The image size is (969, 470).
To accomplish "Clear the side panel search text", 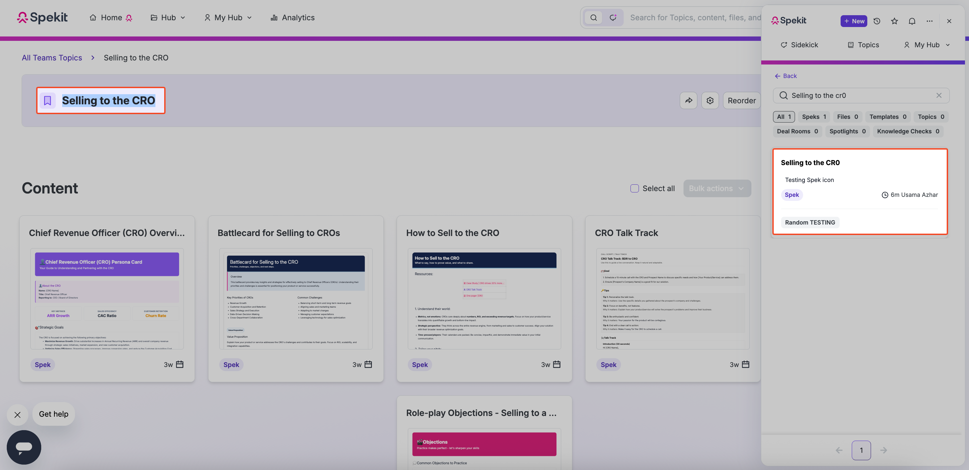I will click(x=939, y=96).
